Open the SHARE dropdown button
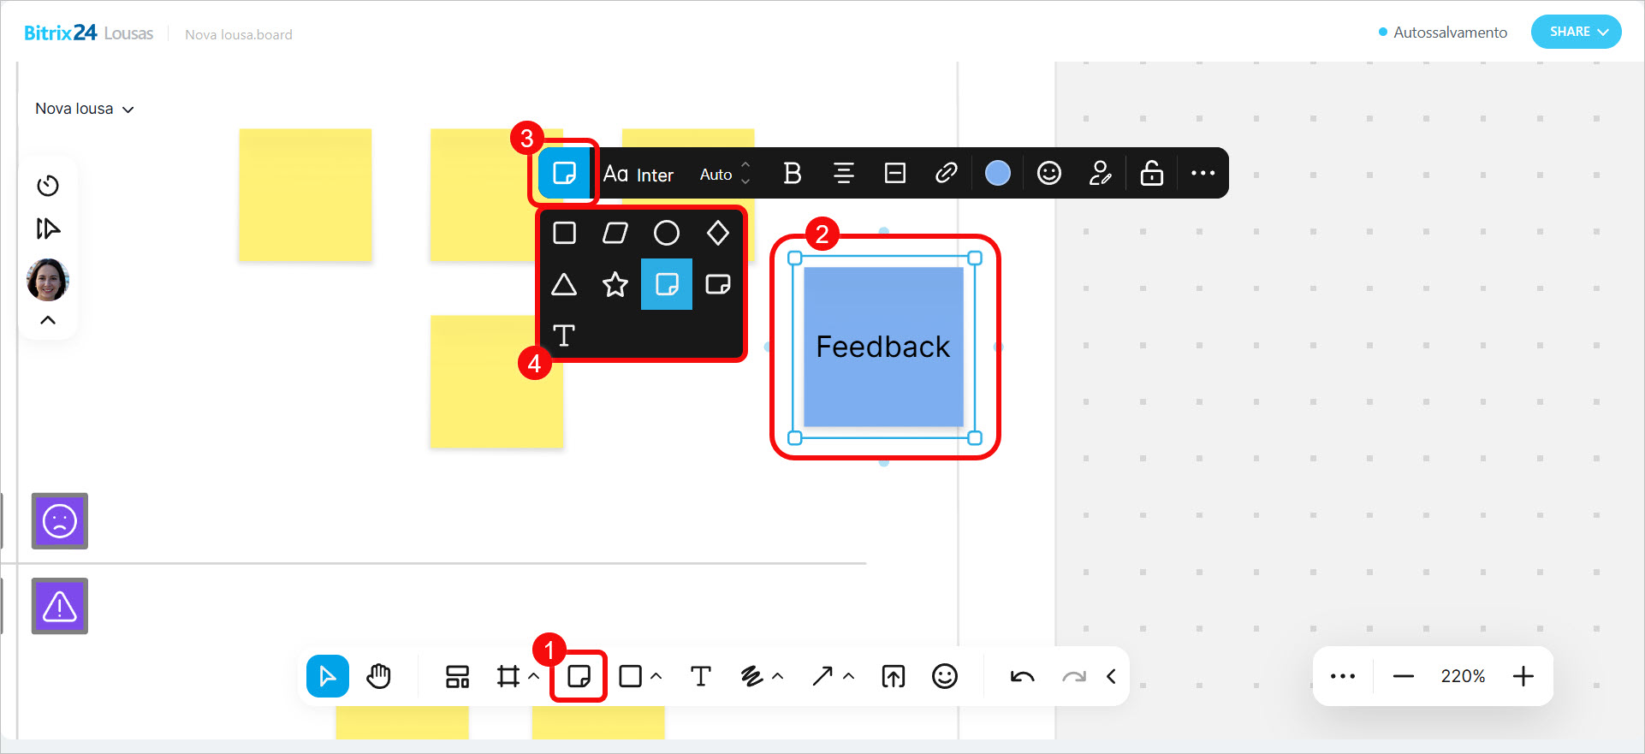This screenshot has height=754, width=1645. pyautogui.click(x=1576, y=32)
